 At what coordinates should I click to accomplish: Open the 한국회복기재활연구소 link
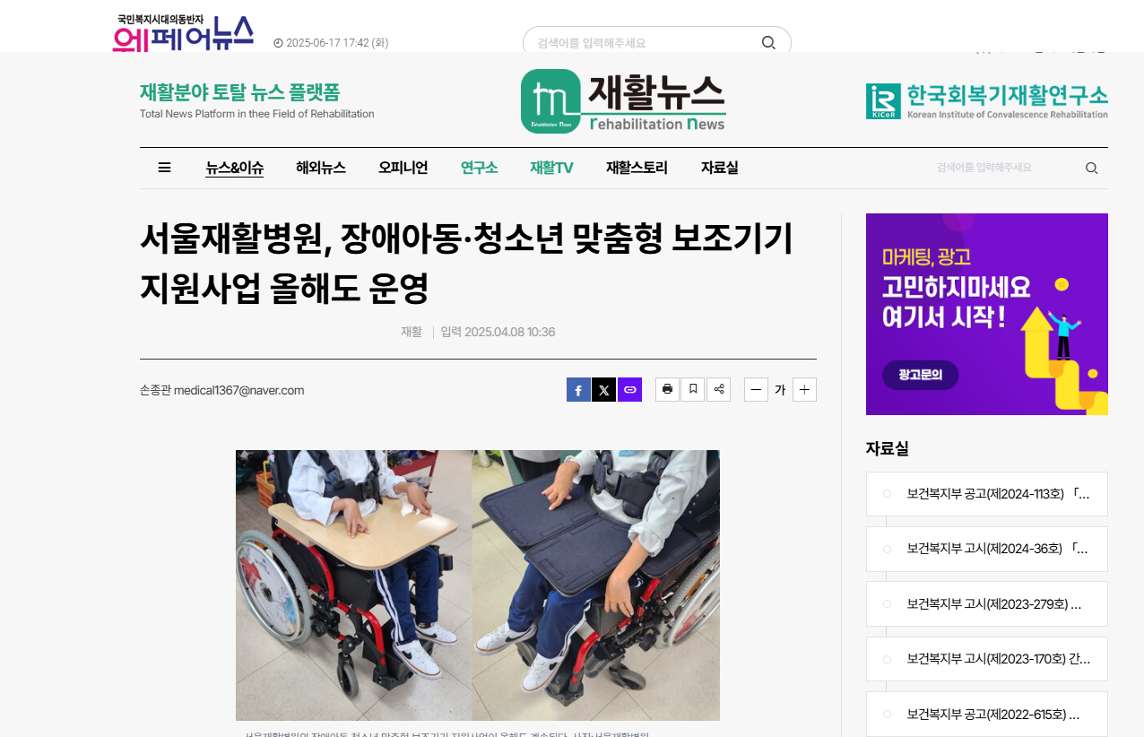(987, 101)
